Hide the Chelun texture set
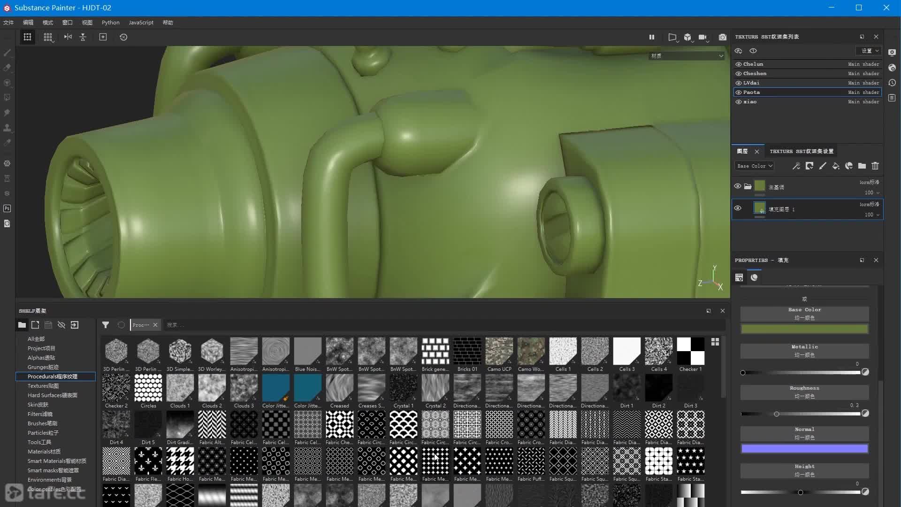Screen dimensions: 901x507 point(739,64)
